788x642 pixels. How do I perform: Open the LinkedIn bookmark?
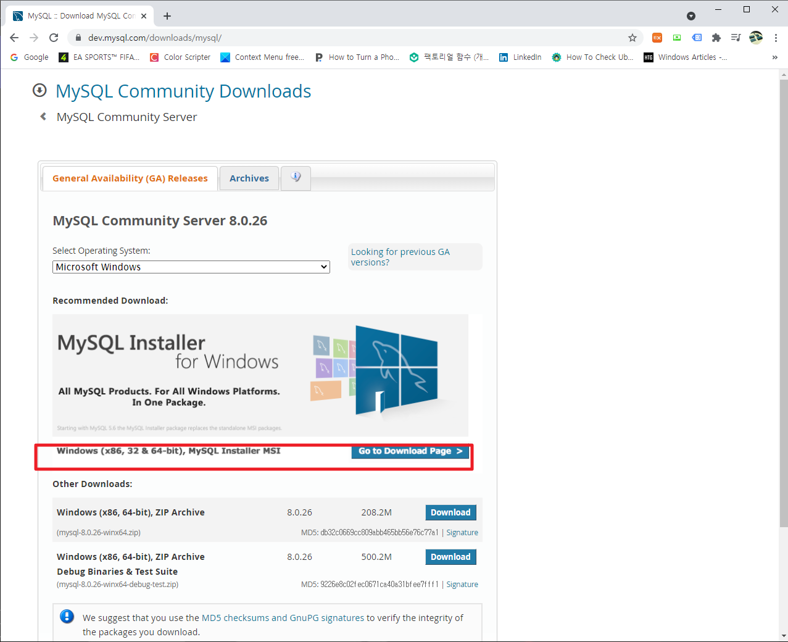point(520,57)
